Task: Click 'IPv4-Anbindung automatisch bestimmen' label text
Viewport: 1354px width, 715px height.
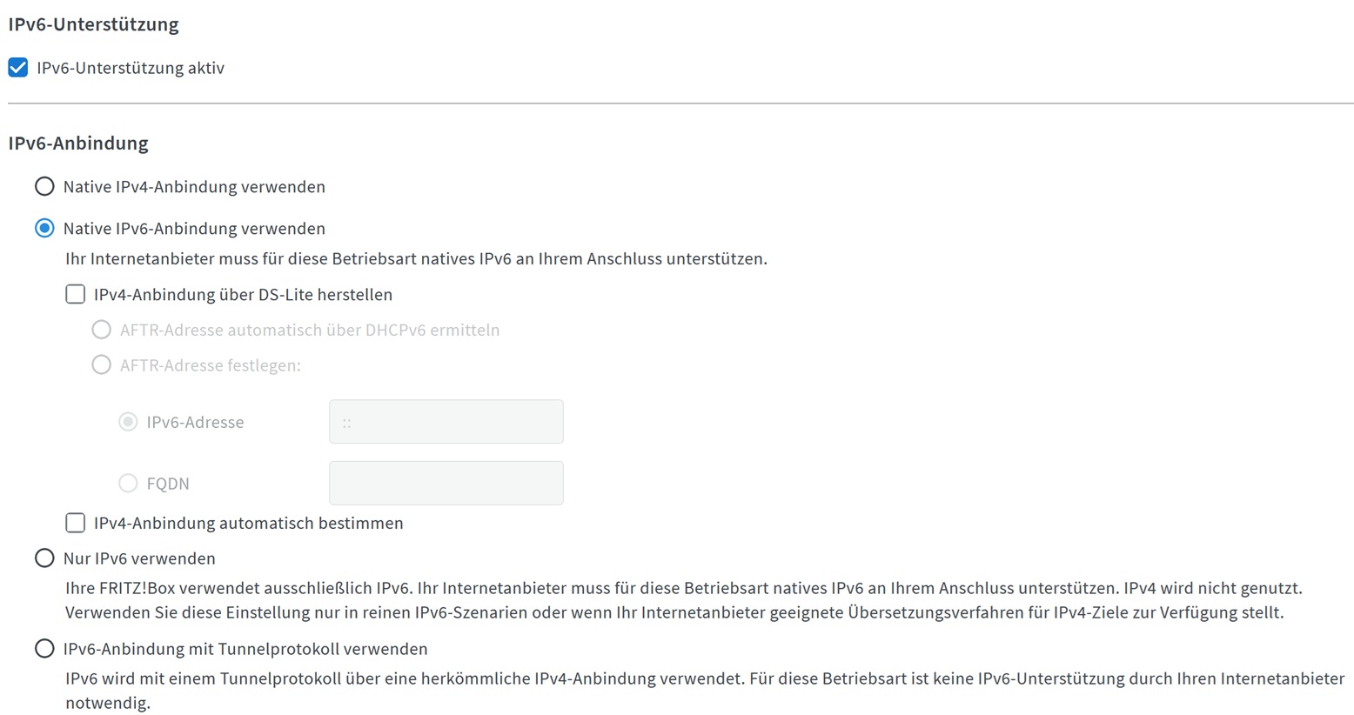Action: 249,524
